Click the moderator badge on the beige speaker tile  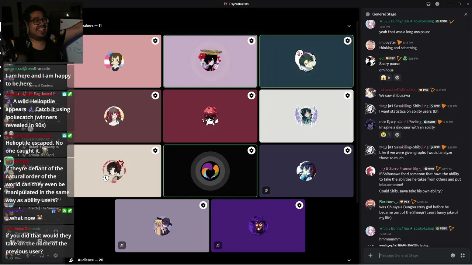coord(155,151)
